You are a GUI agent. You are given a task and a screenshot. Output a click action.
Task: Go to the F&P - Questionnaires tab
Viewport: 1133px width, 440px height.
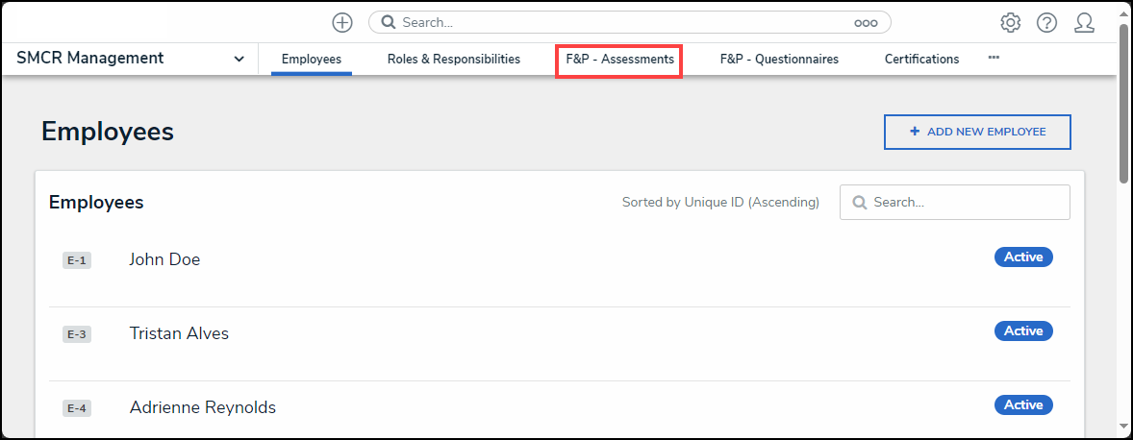point(779,60)
